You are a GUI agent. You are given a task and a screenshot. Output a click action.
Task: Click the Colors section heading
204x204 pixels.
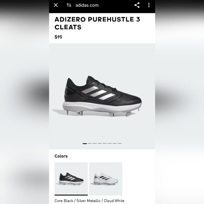(61, 156)
